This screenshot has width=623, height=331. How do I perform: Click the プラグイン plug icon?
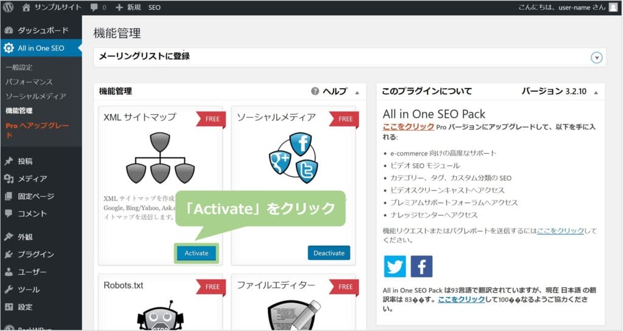pyautogui.click(x=9, y=254)
